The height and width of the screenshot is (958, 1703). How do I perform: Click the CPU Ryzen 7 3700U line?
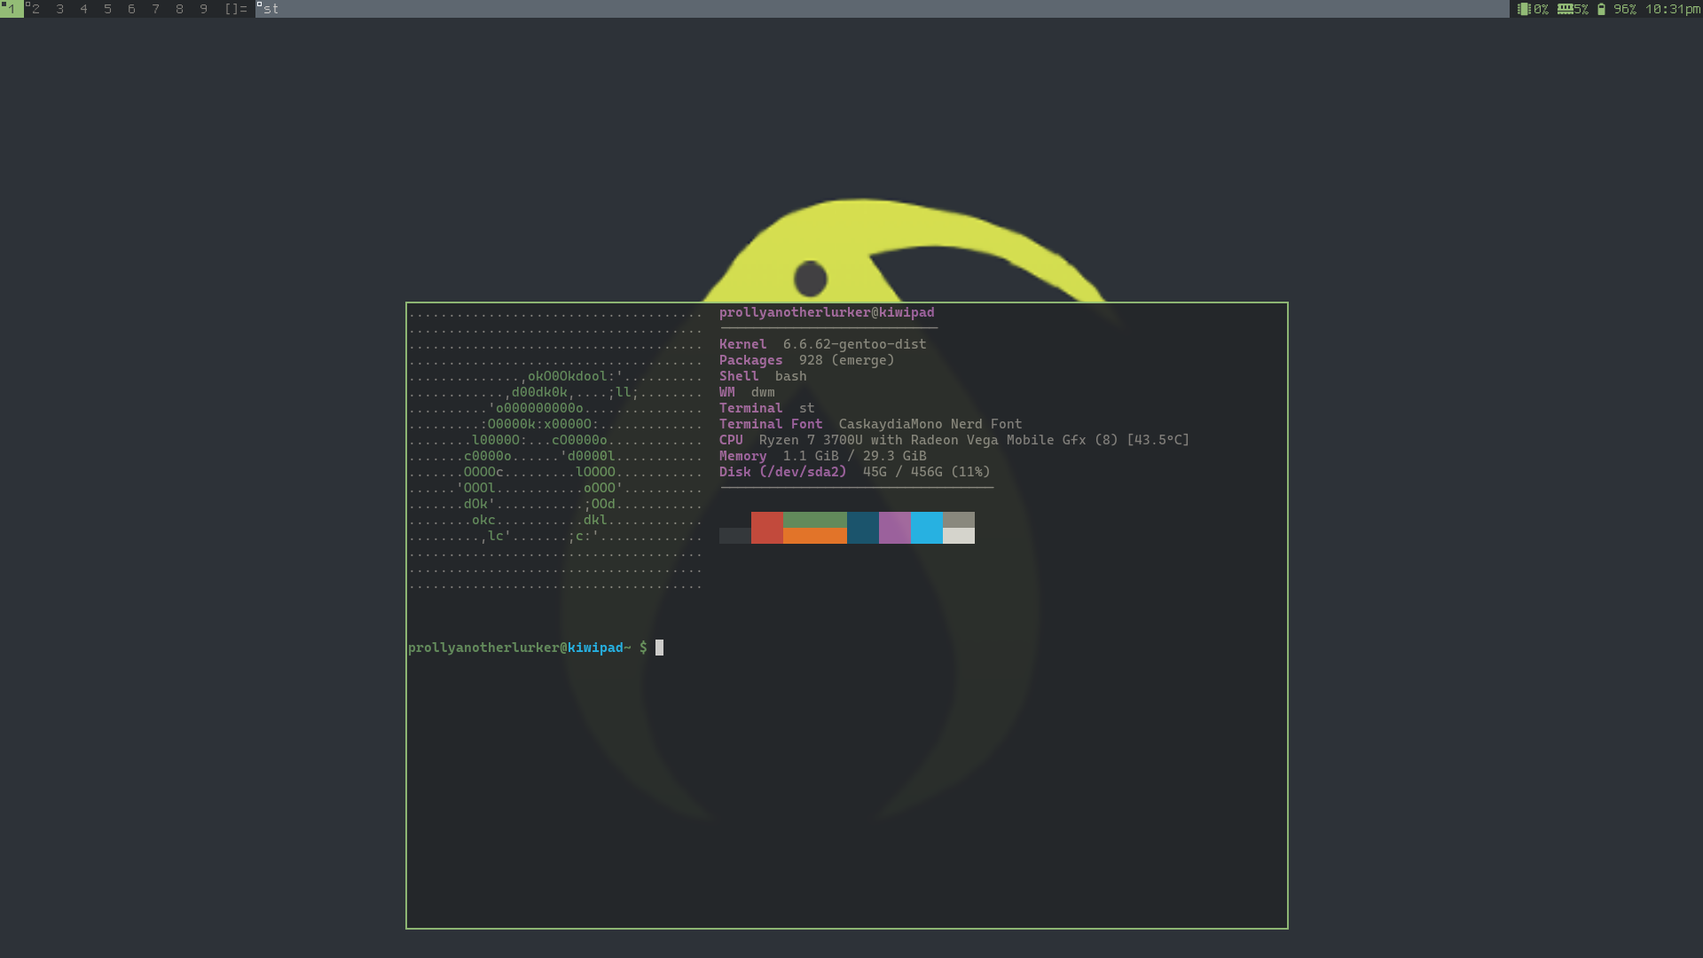(x=954, y=440)
